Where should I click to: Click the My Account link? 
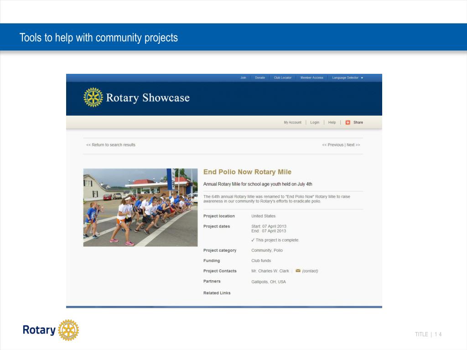tap(292, 122)
